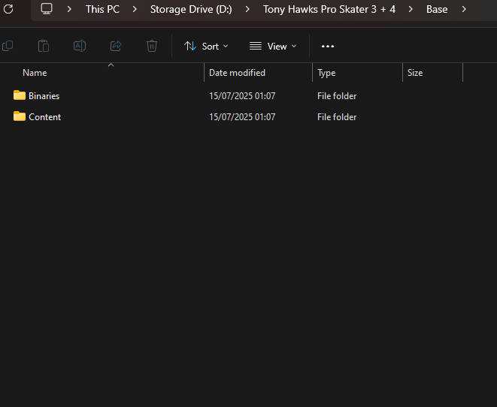Click the monitor icon in address bar
497x407 pixels.
[x=47, y=9]
